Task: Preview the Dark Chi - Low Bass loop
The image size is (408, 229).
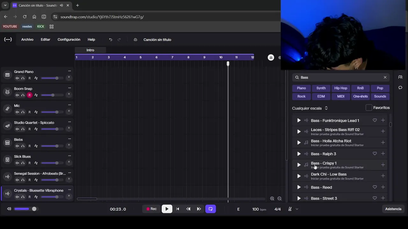Action: click(299, 176)
